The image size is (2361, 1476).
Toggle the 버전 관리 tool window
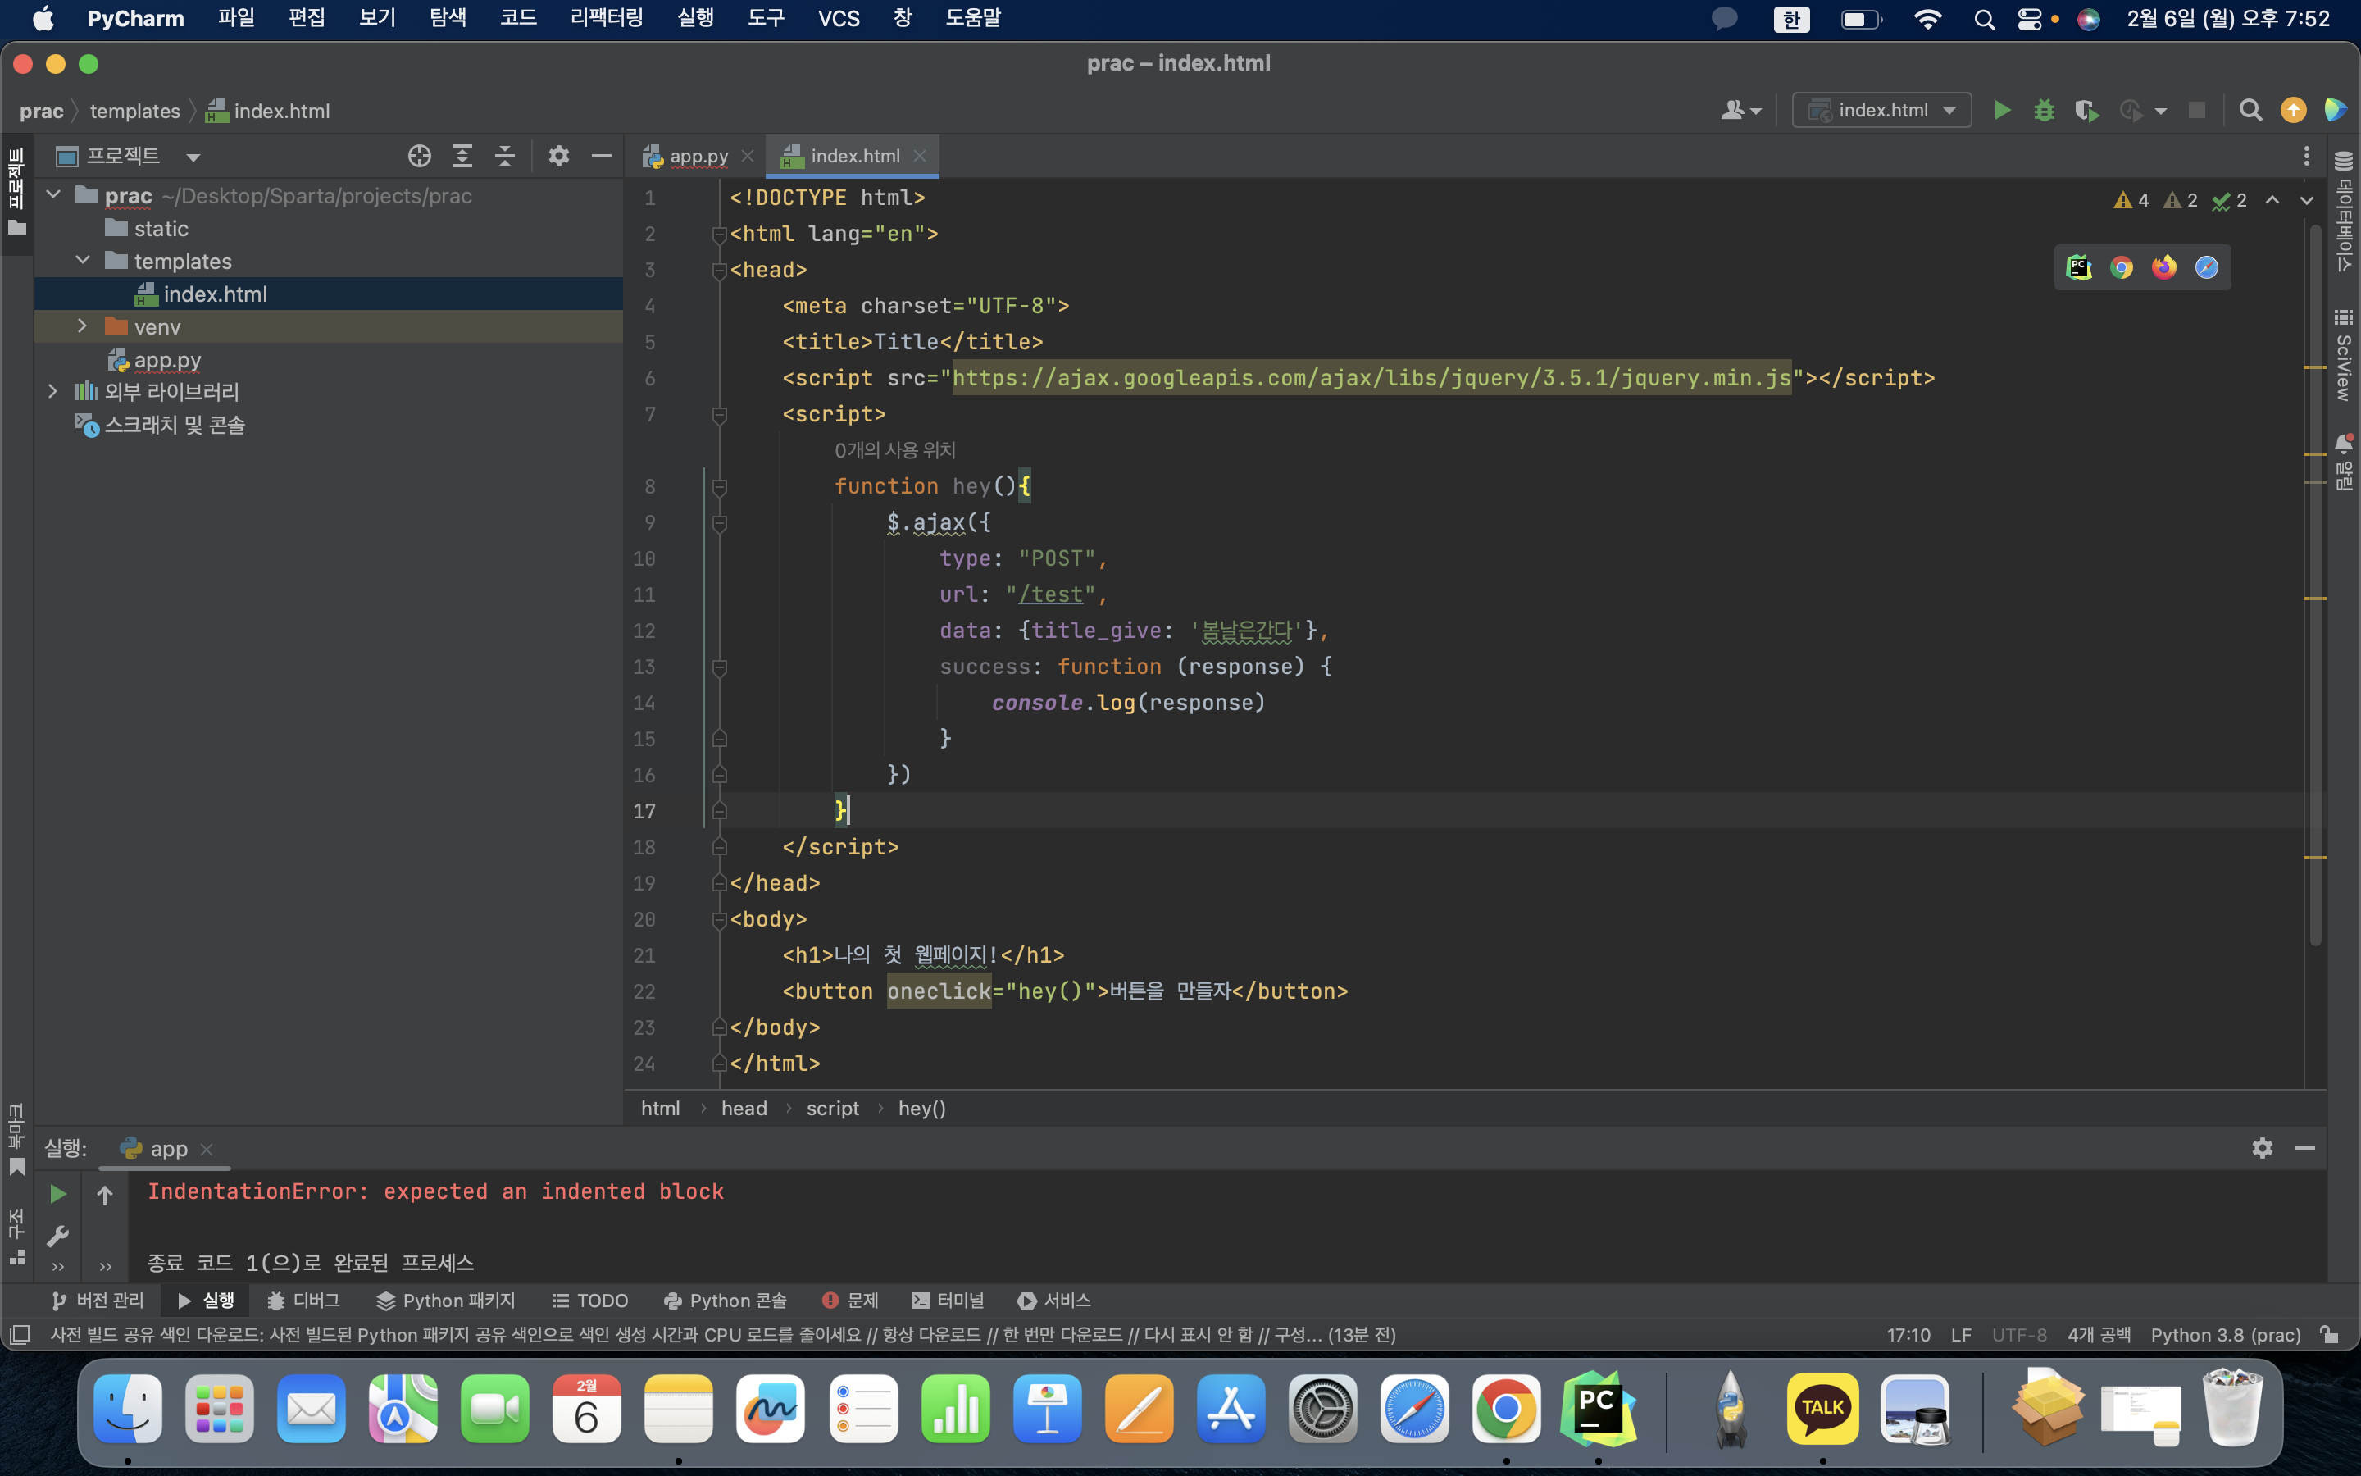[98, 1301]
